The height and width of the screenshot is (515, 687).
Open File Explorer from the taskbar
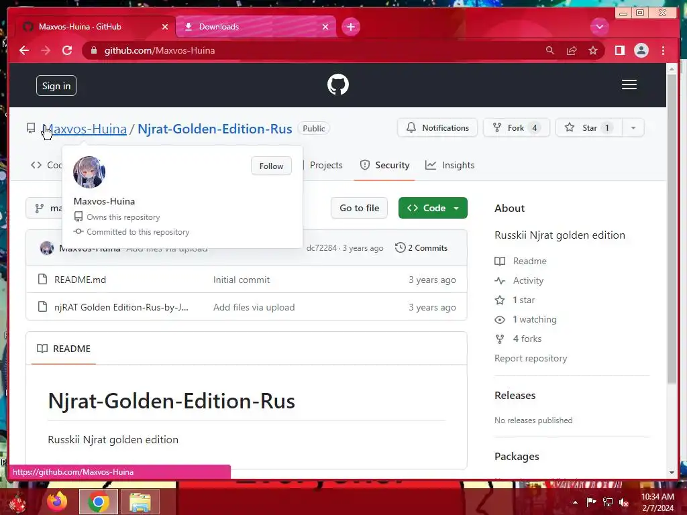140,502
